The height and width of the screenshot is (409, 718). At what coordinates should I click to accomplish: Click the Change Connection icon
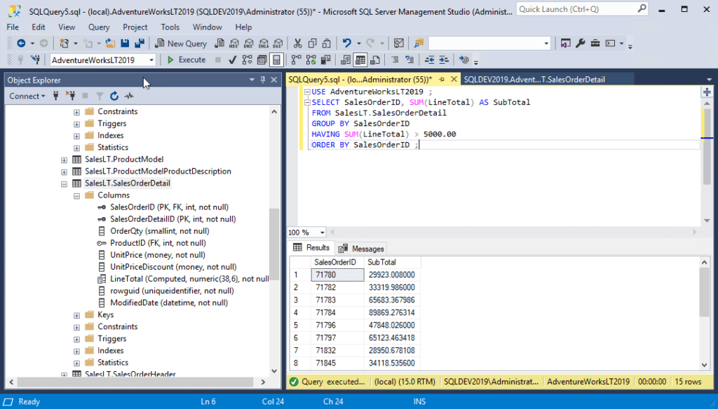[35, 60]
